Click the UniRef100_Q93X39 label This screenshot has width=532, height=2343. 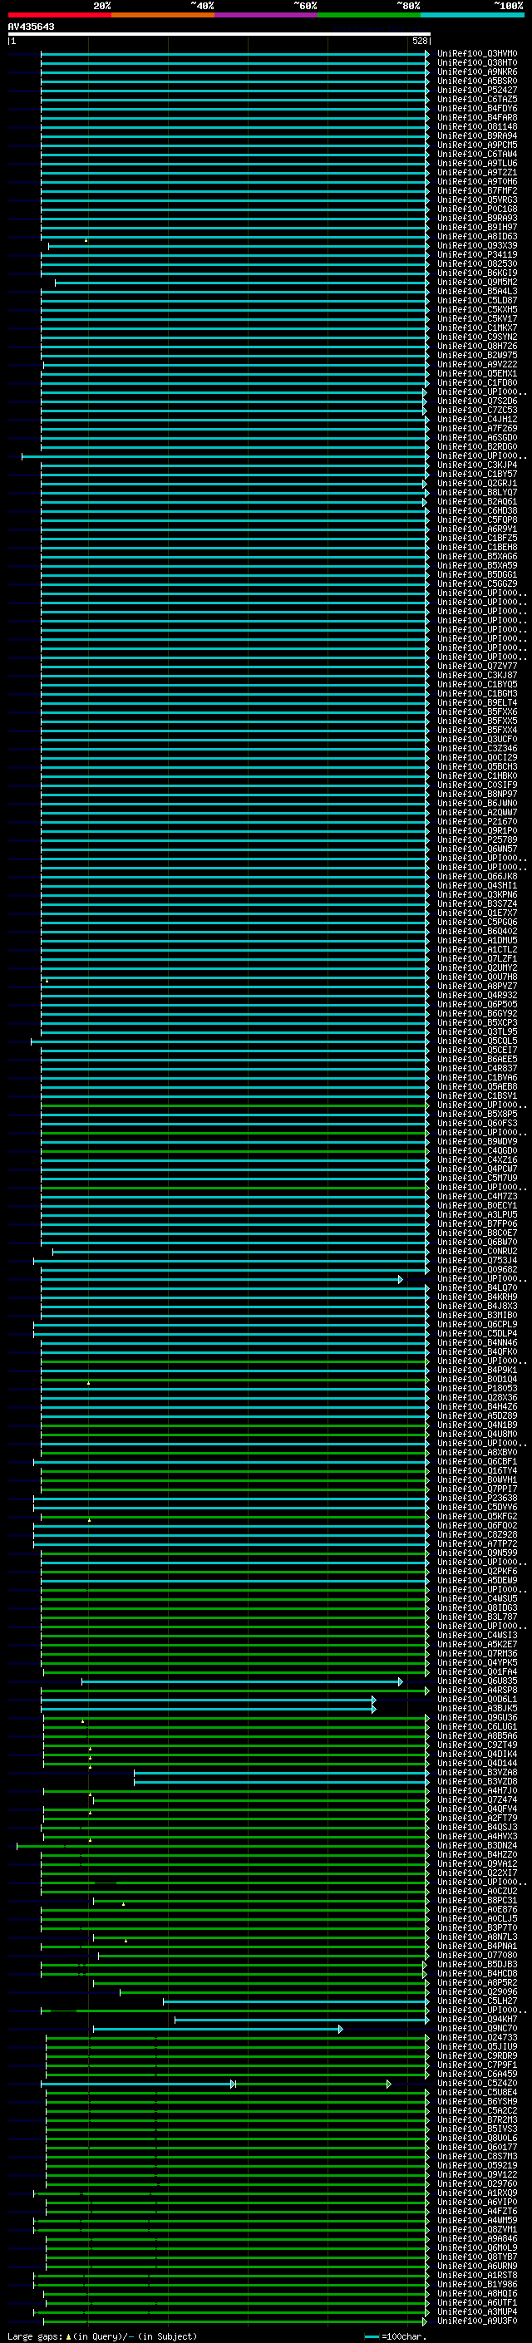(x=477, y=245)
